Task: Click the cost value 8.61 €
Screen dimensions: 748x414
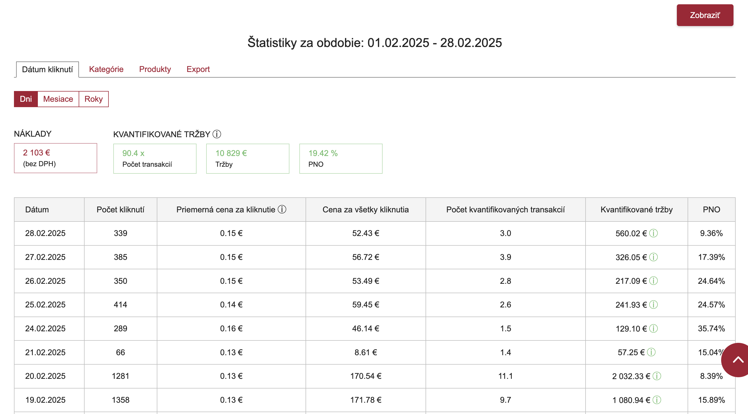Action: (366, 352)
